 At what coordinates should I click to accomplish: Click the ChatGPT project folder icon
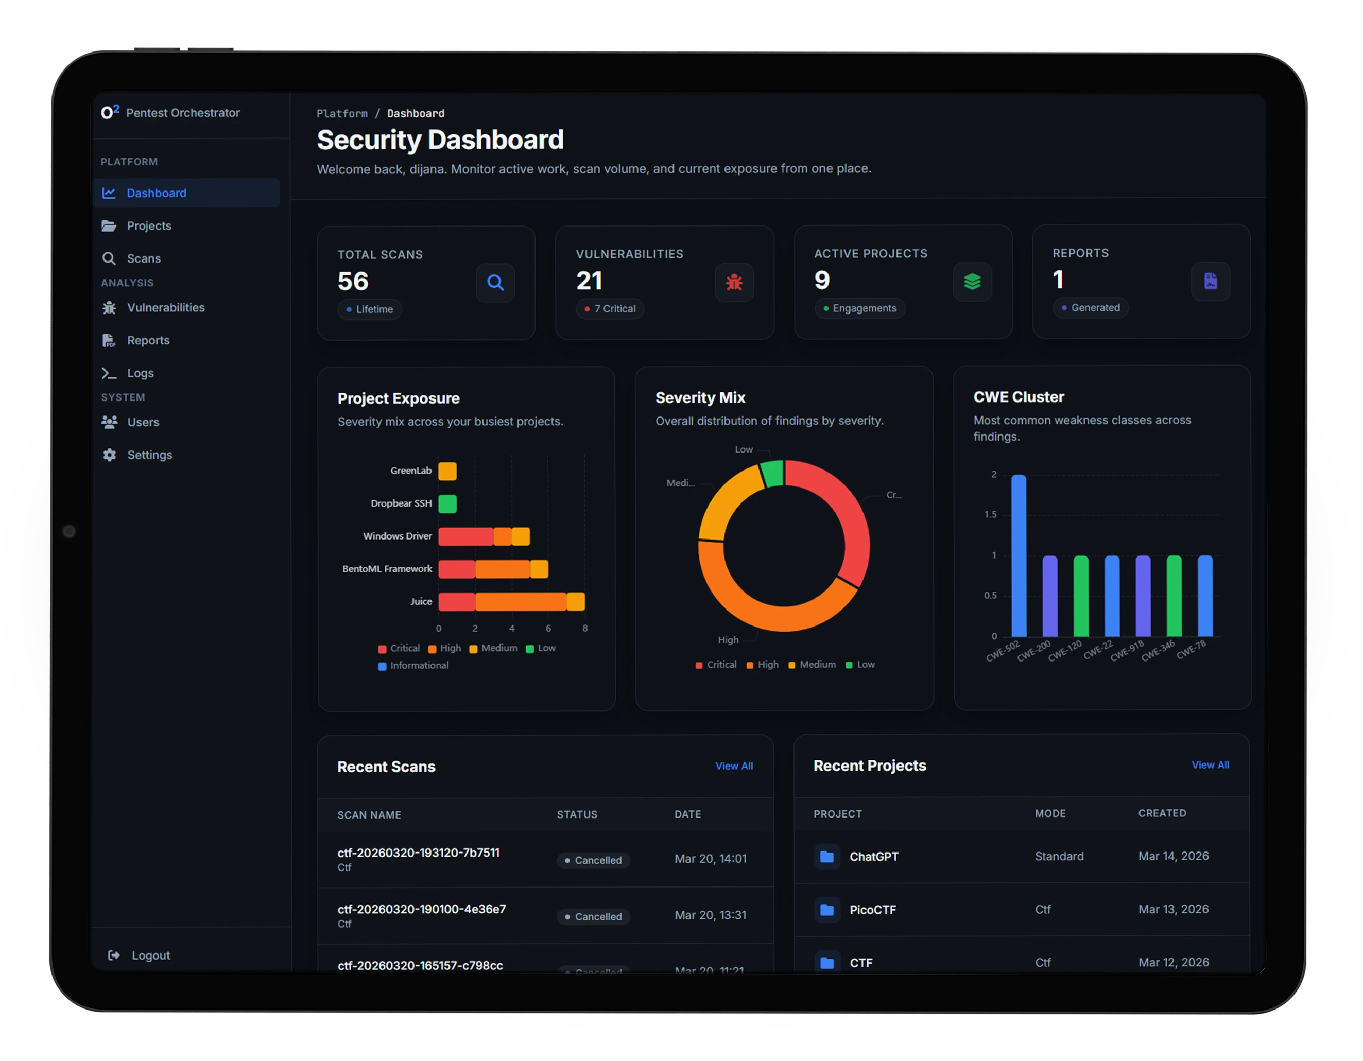click(x=827, y=857)
